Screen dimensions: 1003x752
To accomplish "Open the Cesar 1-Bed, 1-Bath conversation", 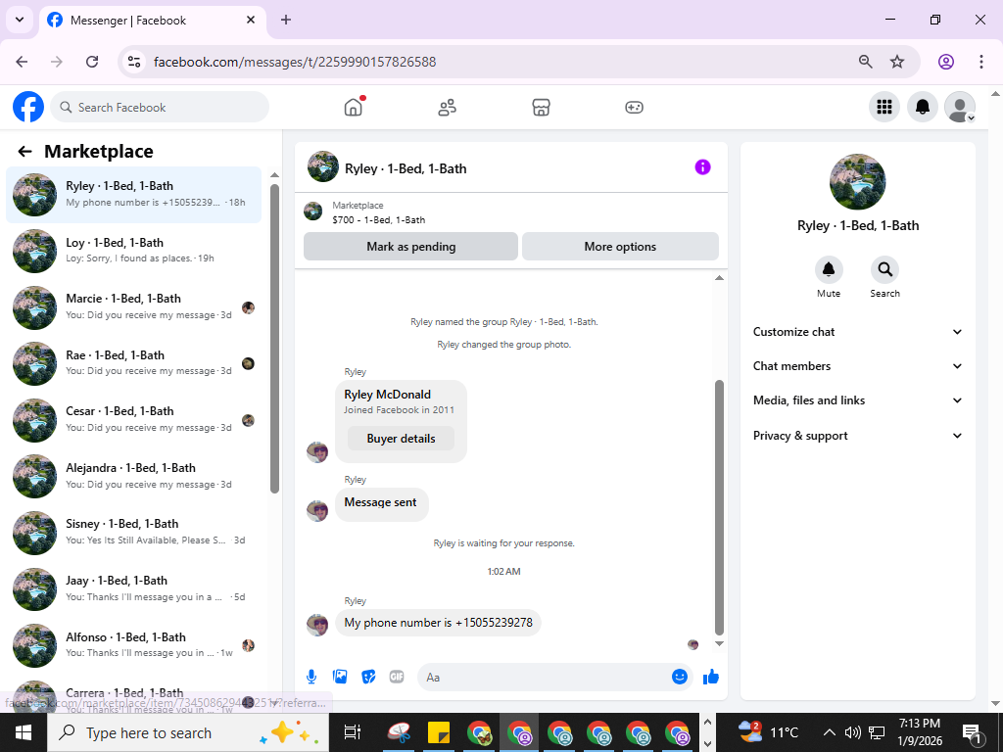I will 133,419.
